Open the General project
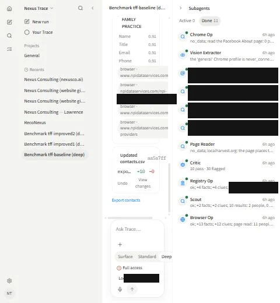 click(x=32, y=55)
